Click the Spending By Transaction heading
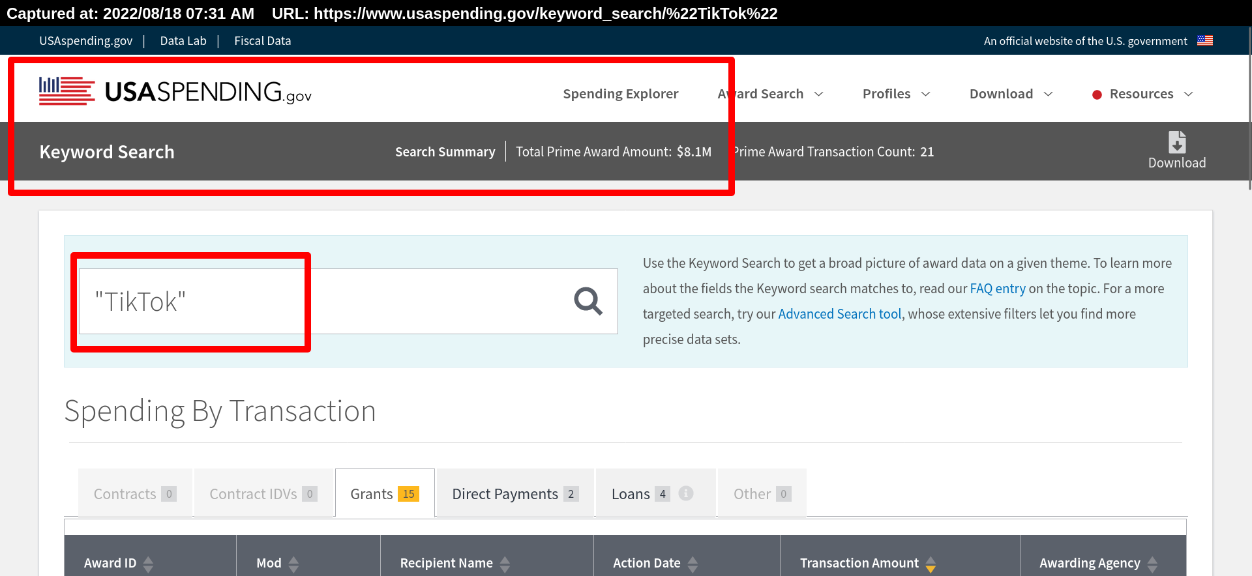This screenshot has height=576, width=1252. [x=220, y=411]
